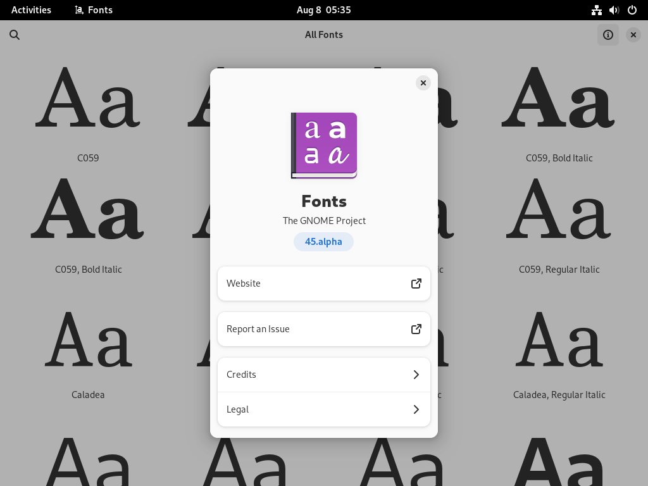Open the power menu icon

(x=632, y=10)
